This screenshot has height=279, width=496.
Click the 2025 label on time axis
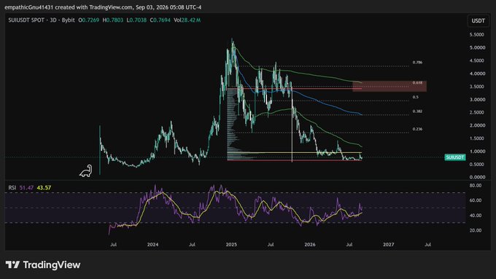click(x=231, y=245)
